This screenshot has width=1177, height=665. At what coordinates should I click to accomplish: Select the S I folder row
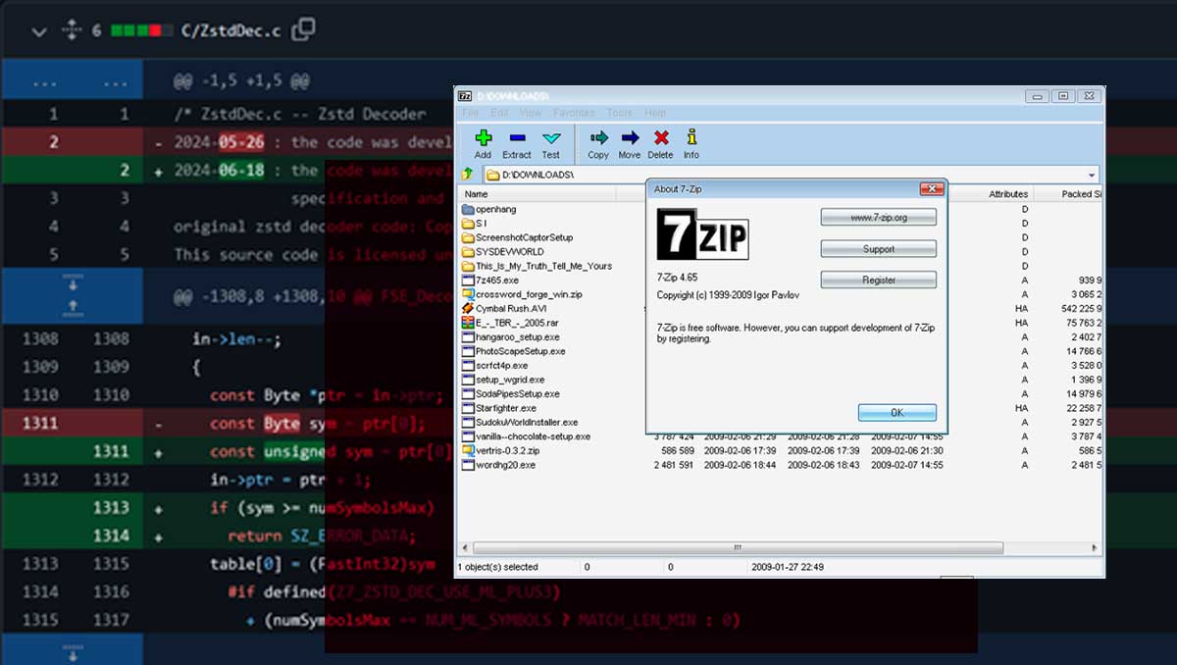click(x=482, y=224)
